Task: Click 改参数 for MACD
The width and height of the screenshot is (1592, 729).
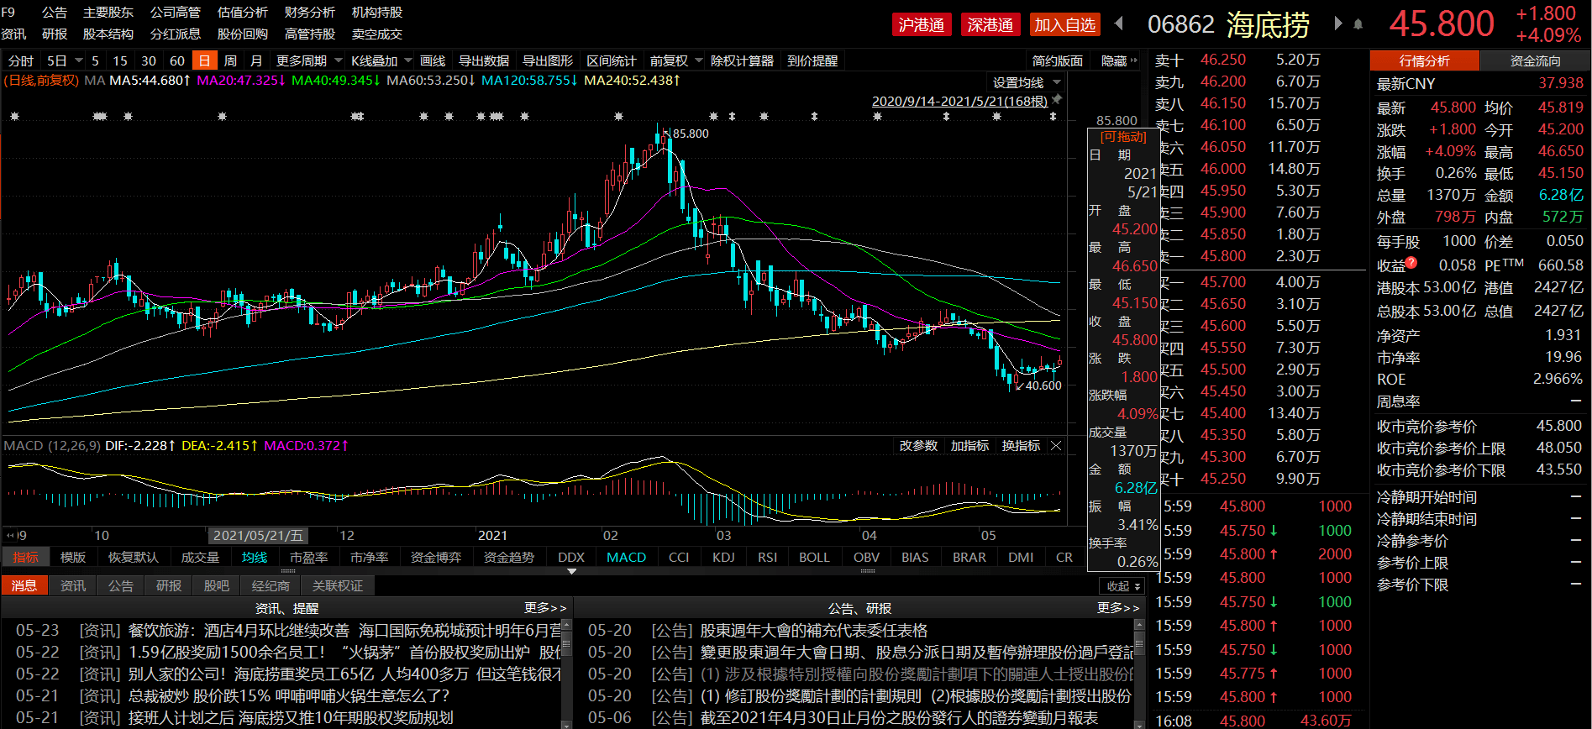Action: 918,446
